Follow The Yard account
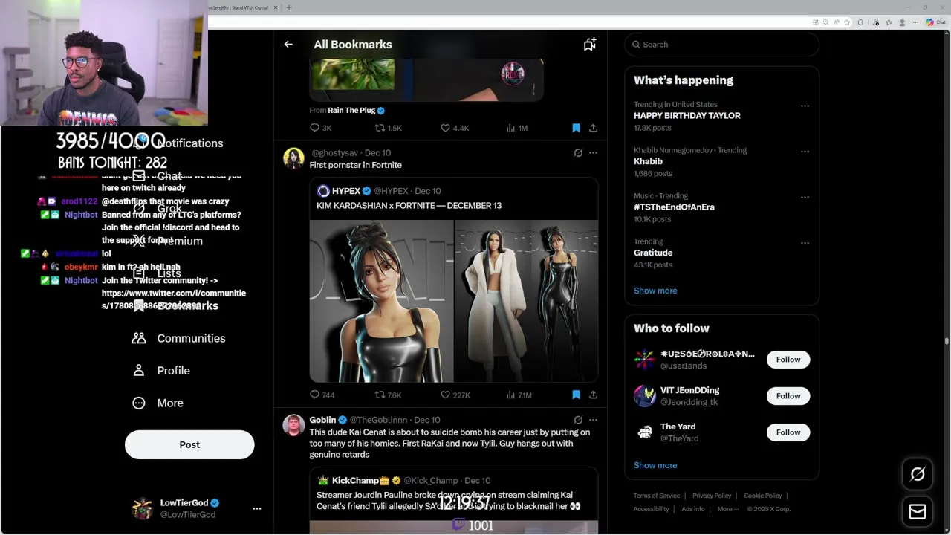 coord(788,432)
